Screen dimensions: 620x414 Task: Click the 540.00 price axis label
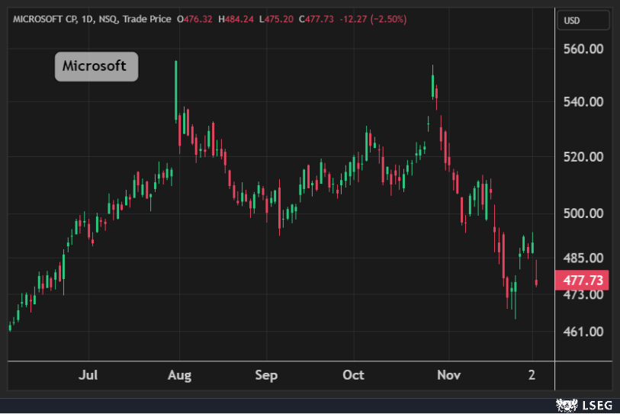click(583, 102)
